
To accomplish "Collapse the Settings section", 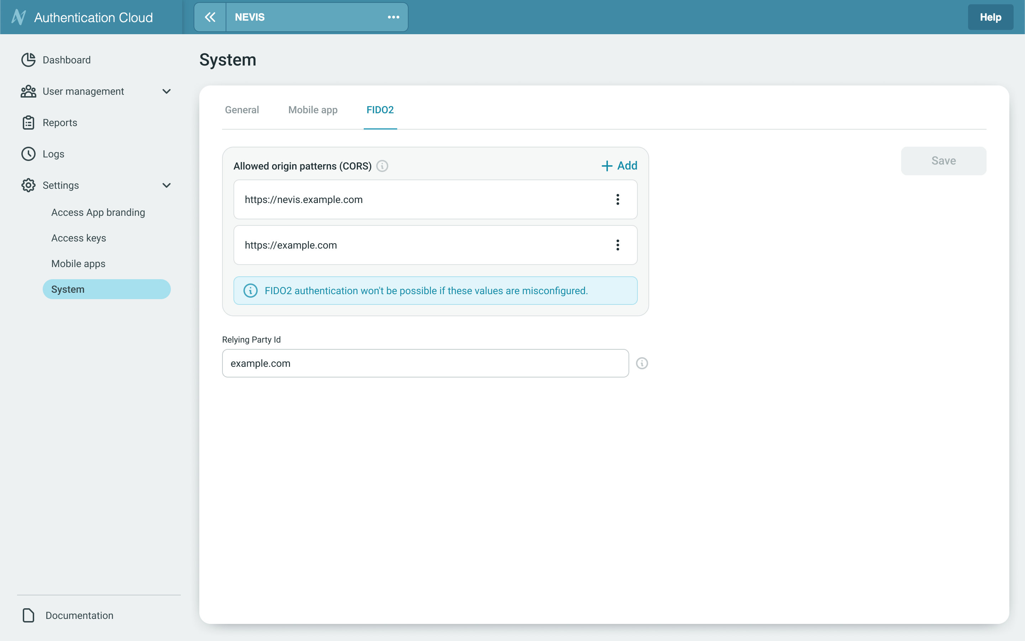I will pos(167,185).
